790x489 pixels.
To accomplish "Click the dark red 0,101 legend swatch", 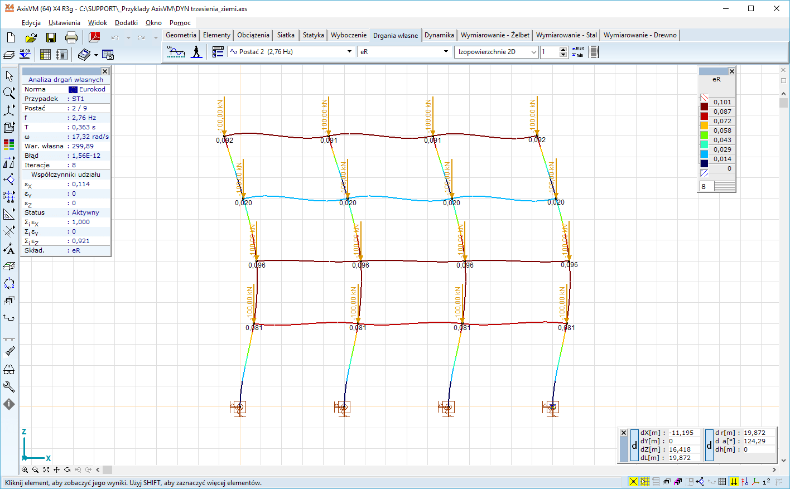I will pyautogui.click(x=704, y=106).
